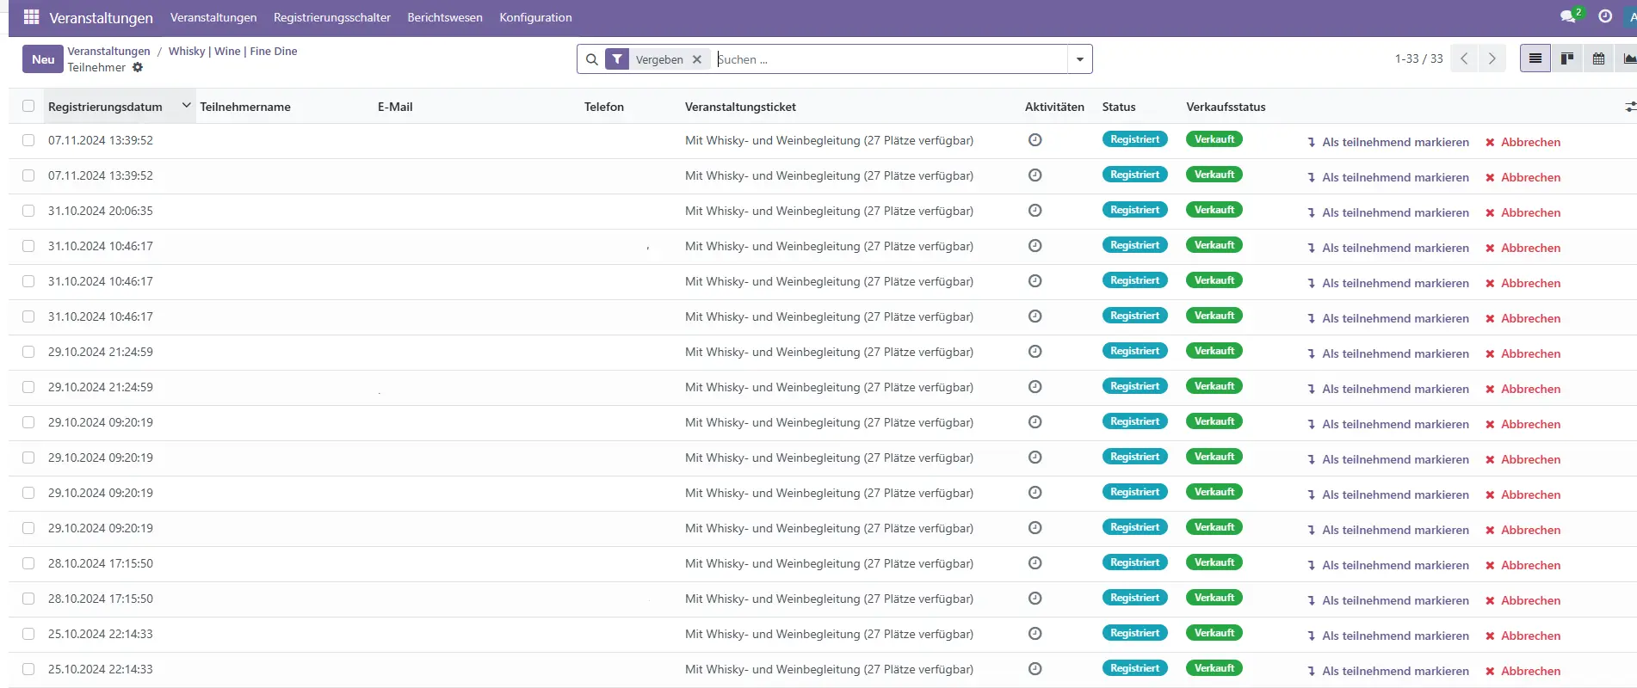1637x688 pixels.
Task: Tick checkbox of first 29.10.2024 21:24:59 row
Action: pos(28,352)
